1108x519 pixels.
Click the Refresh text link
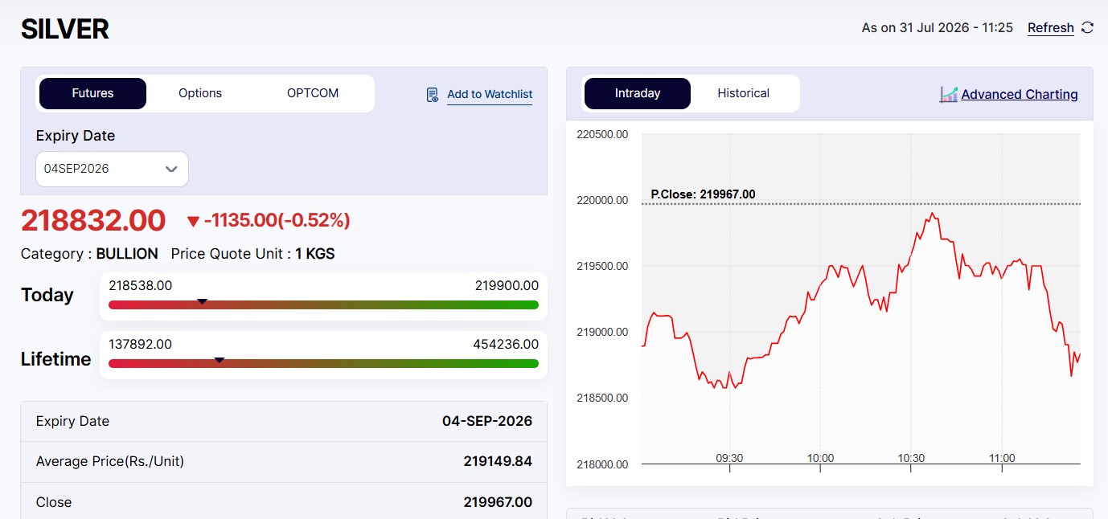1051,28
